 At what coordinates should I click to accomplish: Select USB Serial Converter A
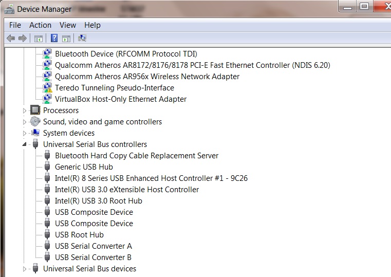(x=94, y=246)
